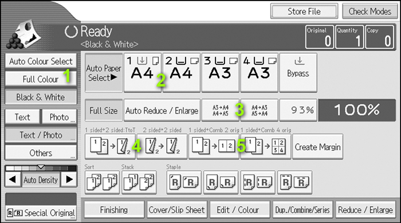The width and height of the screenshot is (401, 223).
Task: Set original type to Photo
Action: coord(60,117)
